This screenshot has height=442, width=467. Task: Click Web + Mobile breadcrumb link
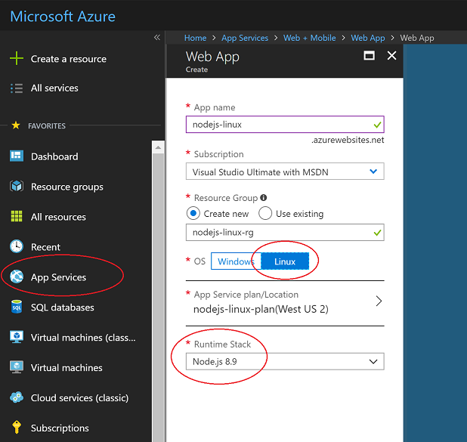pos(309,38)
